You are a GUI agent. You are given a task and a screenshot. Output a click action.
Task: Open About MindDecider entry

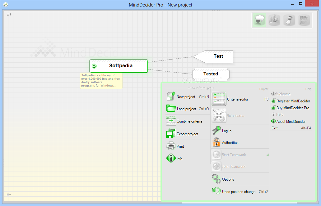pos(291,121)
